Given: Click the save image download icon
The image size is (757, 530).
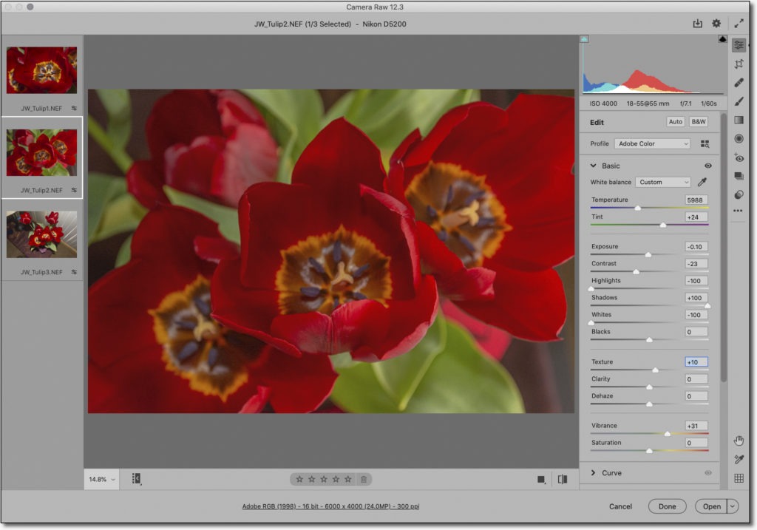Looking at the screenshot, I should [x=697, y=24].
